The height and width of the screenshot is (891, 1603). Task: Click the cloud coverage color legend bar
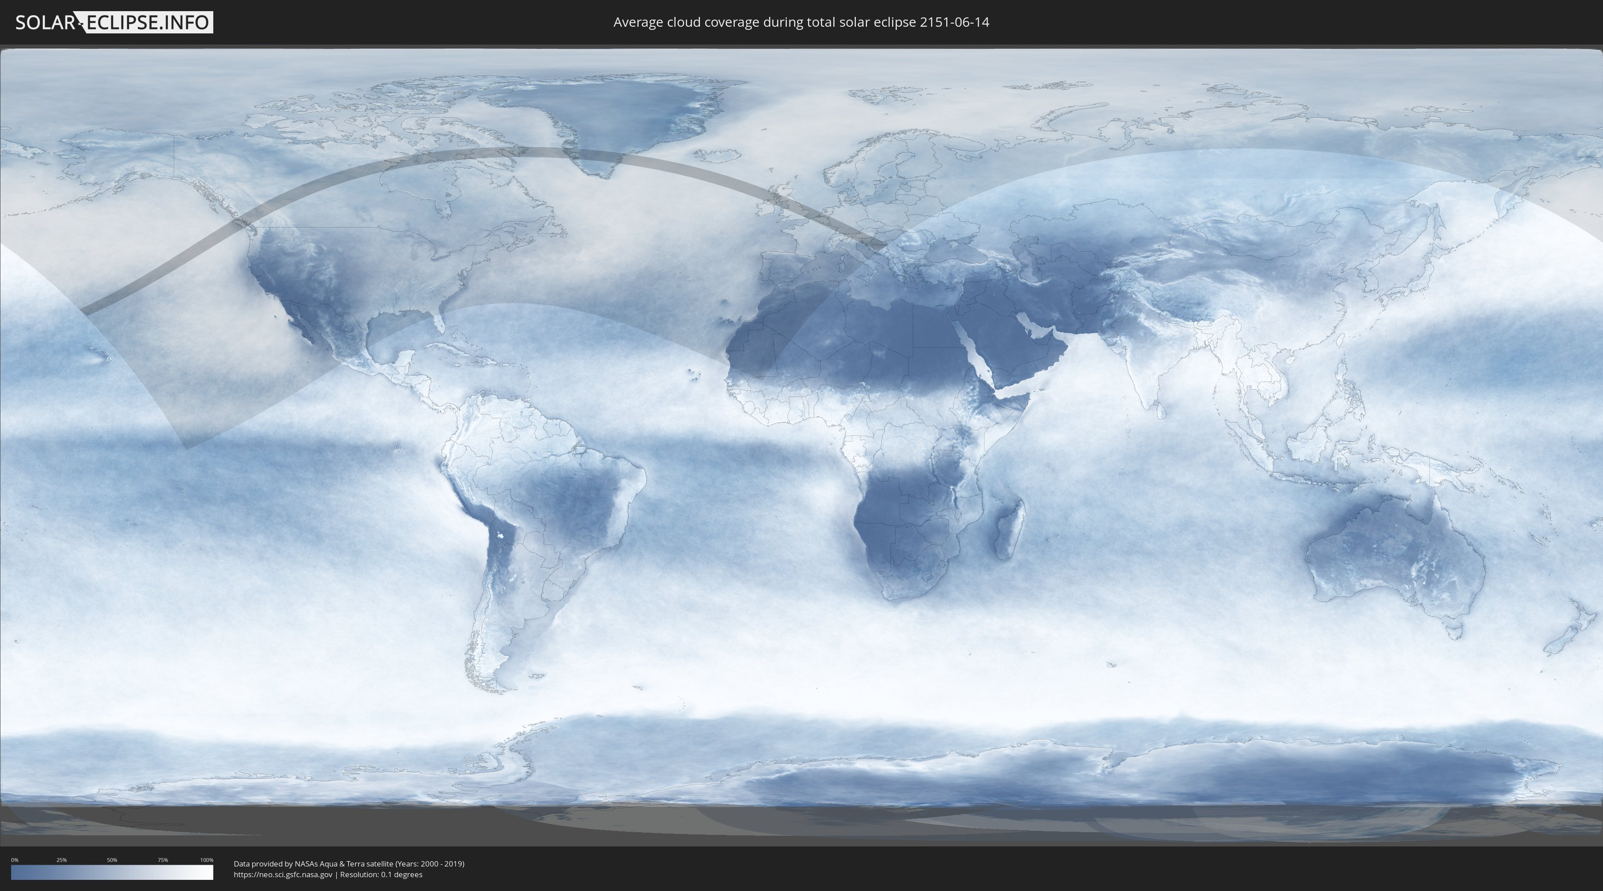[112, 872]
